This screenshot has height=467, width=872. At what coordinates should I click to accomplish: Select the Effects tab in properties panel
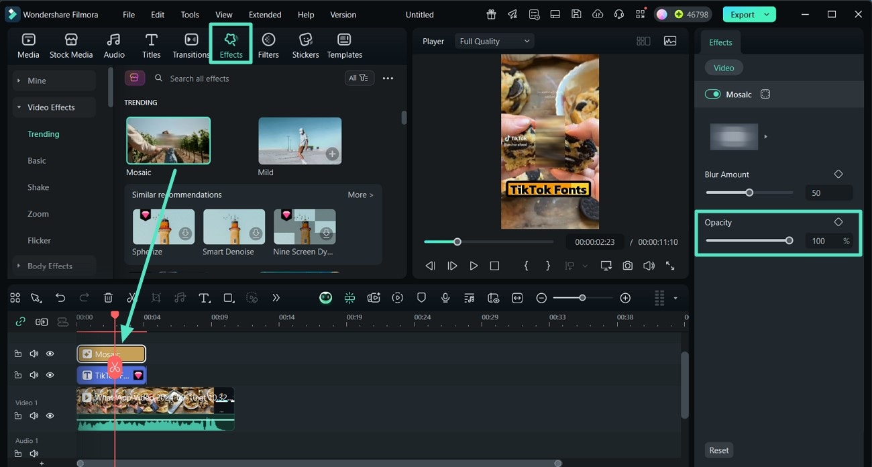pos(720,42)
